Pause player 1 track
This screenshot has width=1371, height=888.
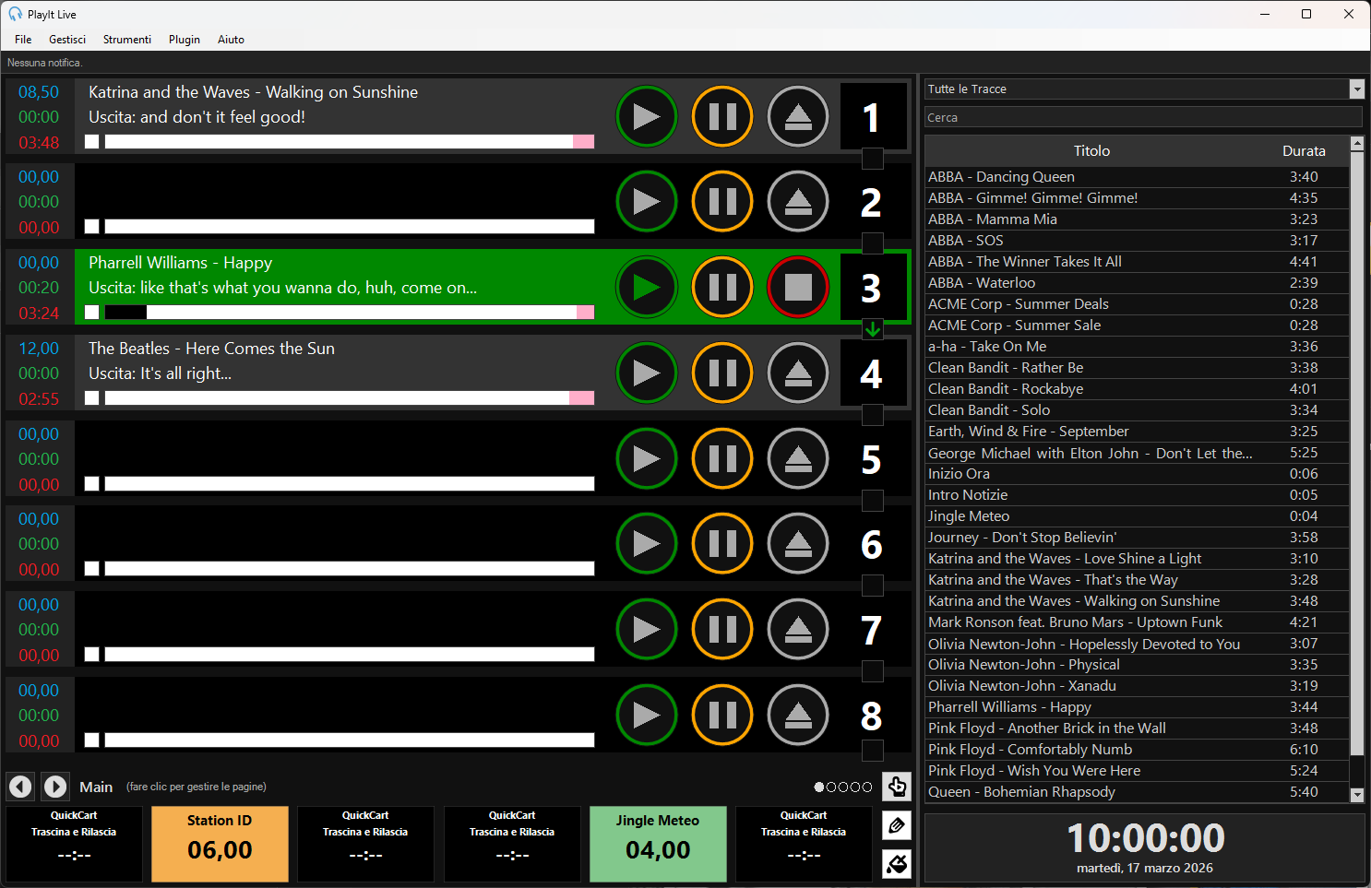(721, 117)
